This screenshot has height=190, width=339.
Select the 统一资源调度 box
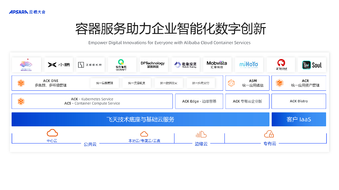pyautogui.click(x=137, y=83)
